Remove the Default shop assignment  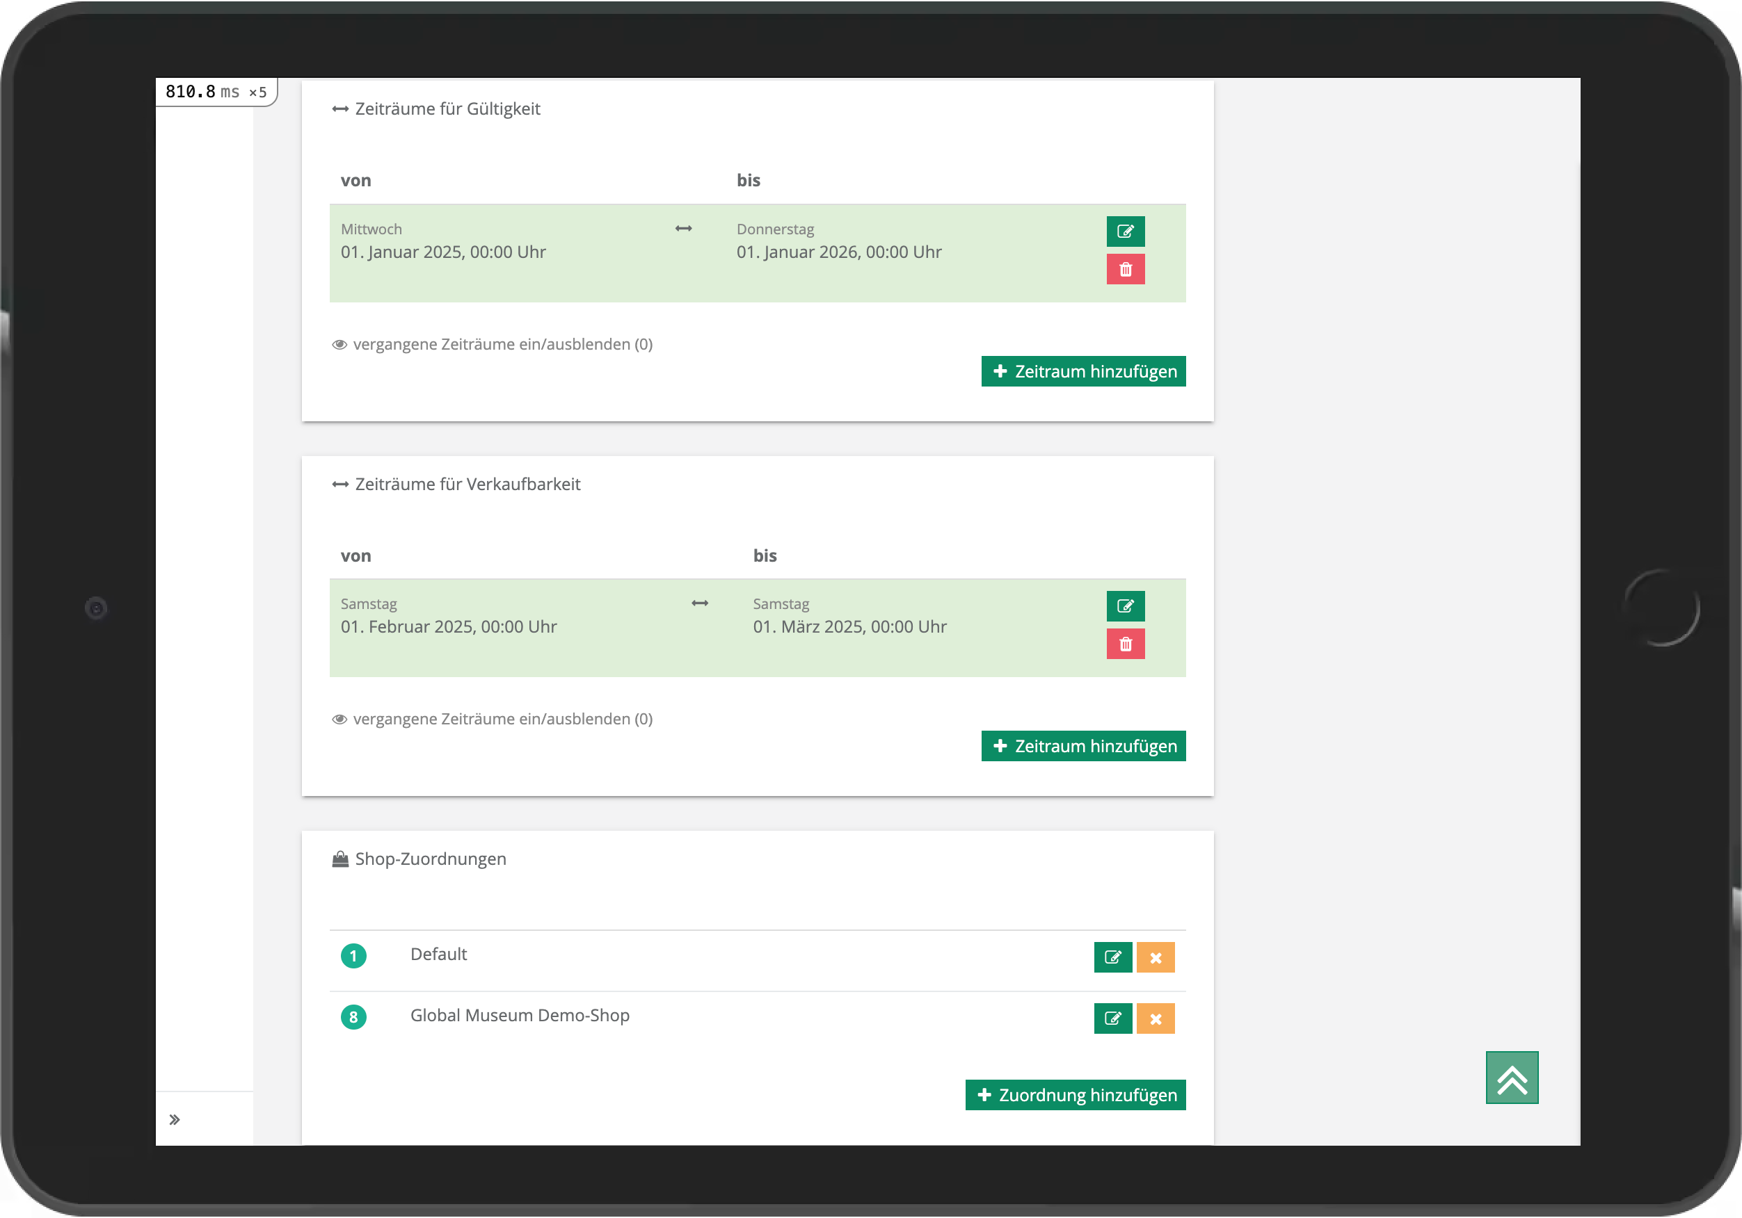pyautogui.click(x=1156, y=957)
